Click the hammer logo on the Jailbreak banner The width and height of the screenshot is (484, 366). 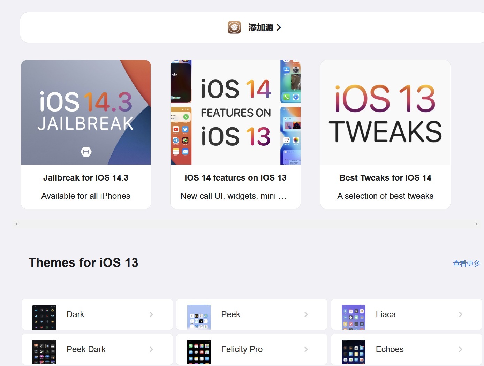[x=86, y=152]
